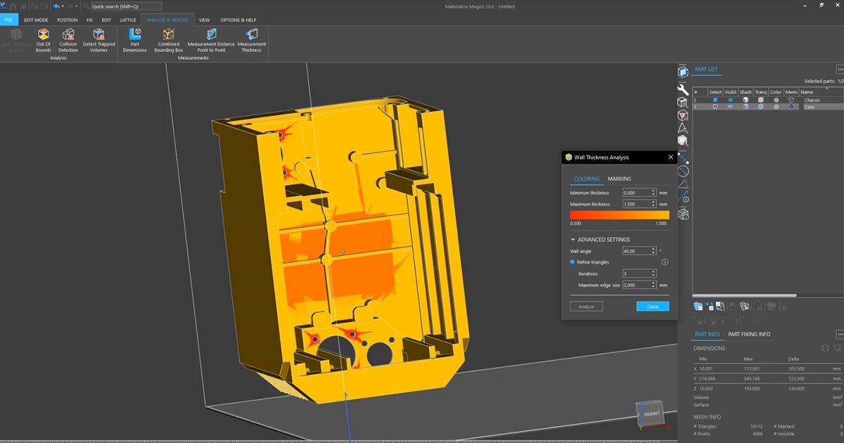Hide the Chassis part via its visibility eye
The width and height of the screenshot is (844, 443).
731,100
